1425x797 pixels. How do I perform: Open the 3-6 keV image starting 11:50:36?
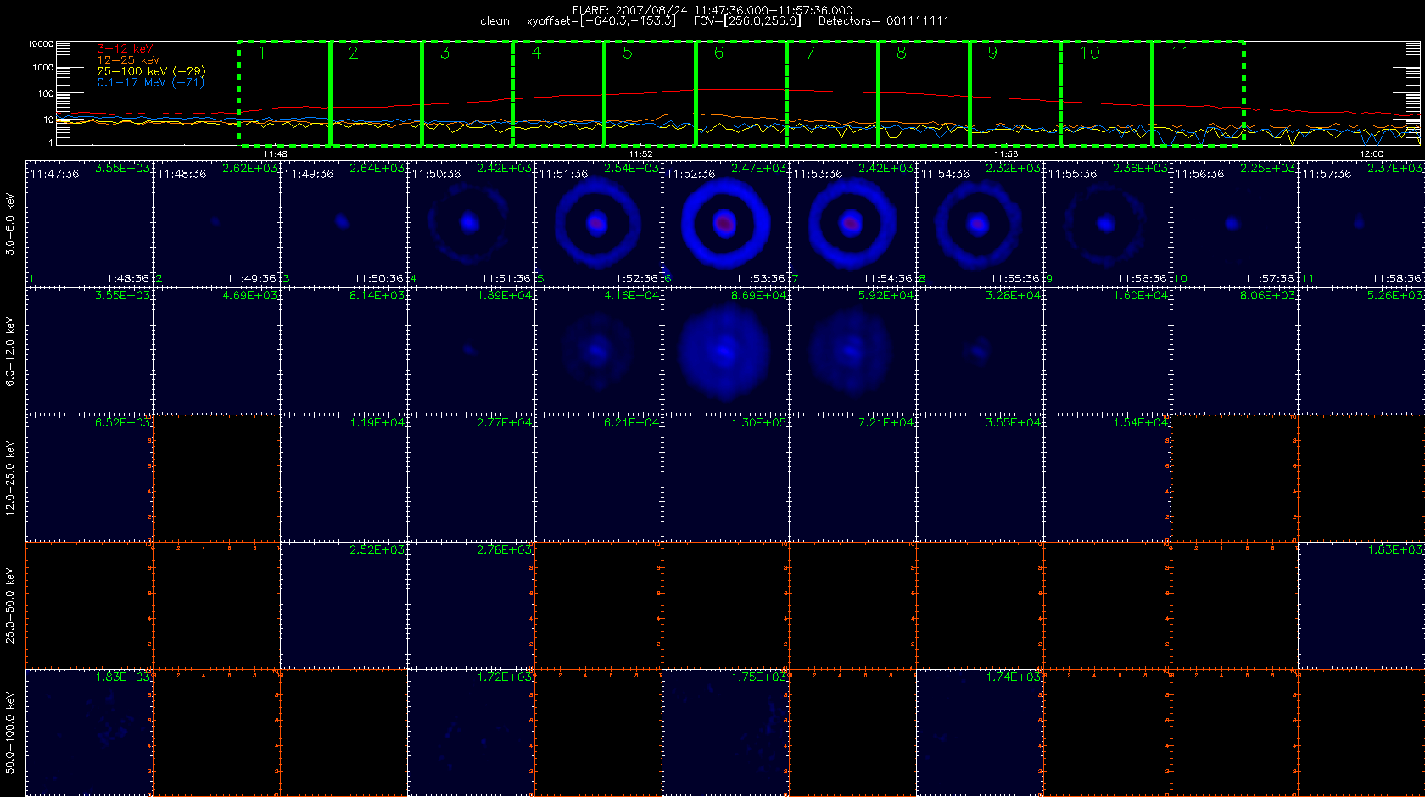click(471, 224)
